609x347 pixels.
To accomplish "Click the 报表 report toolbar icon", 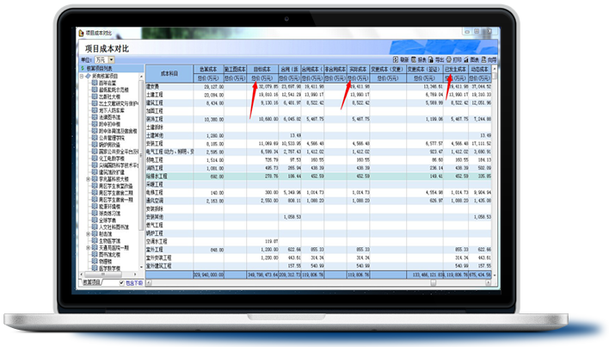I will coord(415,60).
